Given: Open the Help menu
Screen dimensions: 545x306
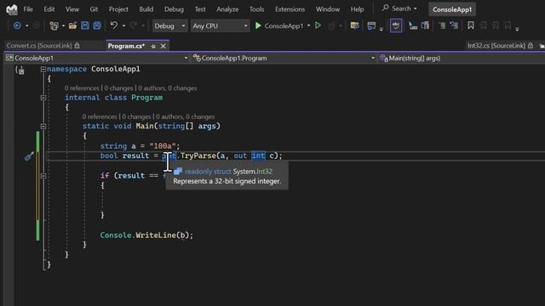Looking at the screenshot, I should (357, 9).
